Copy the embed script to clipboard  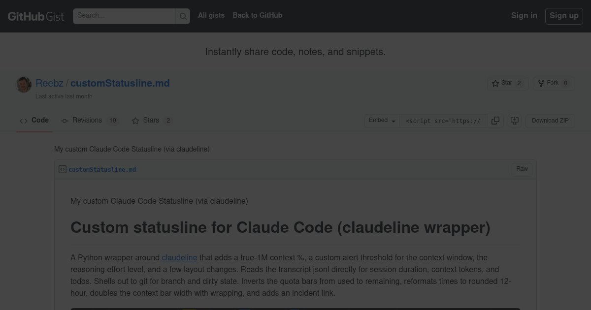[x=495, y=121]
